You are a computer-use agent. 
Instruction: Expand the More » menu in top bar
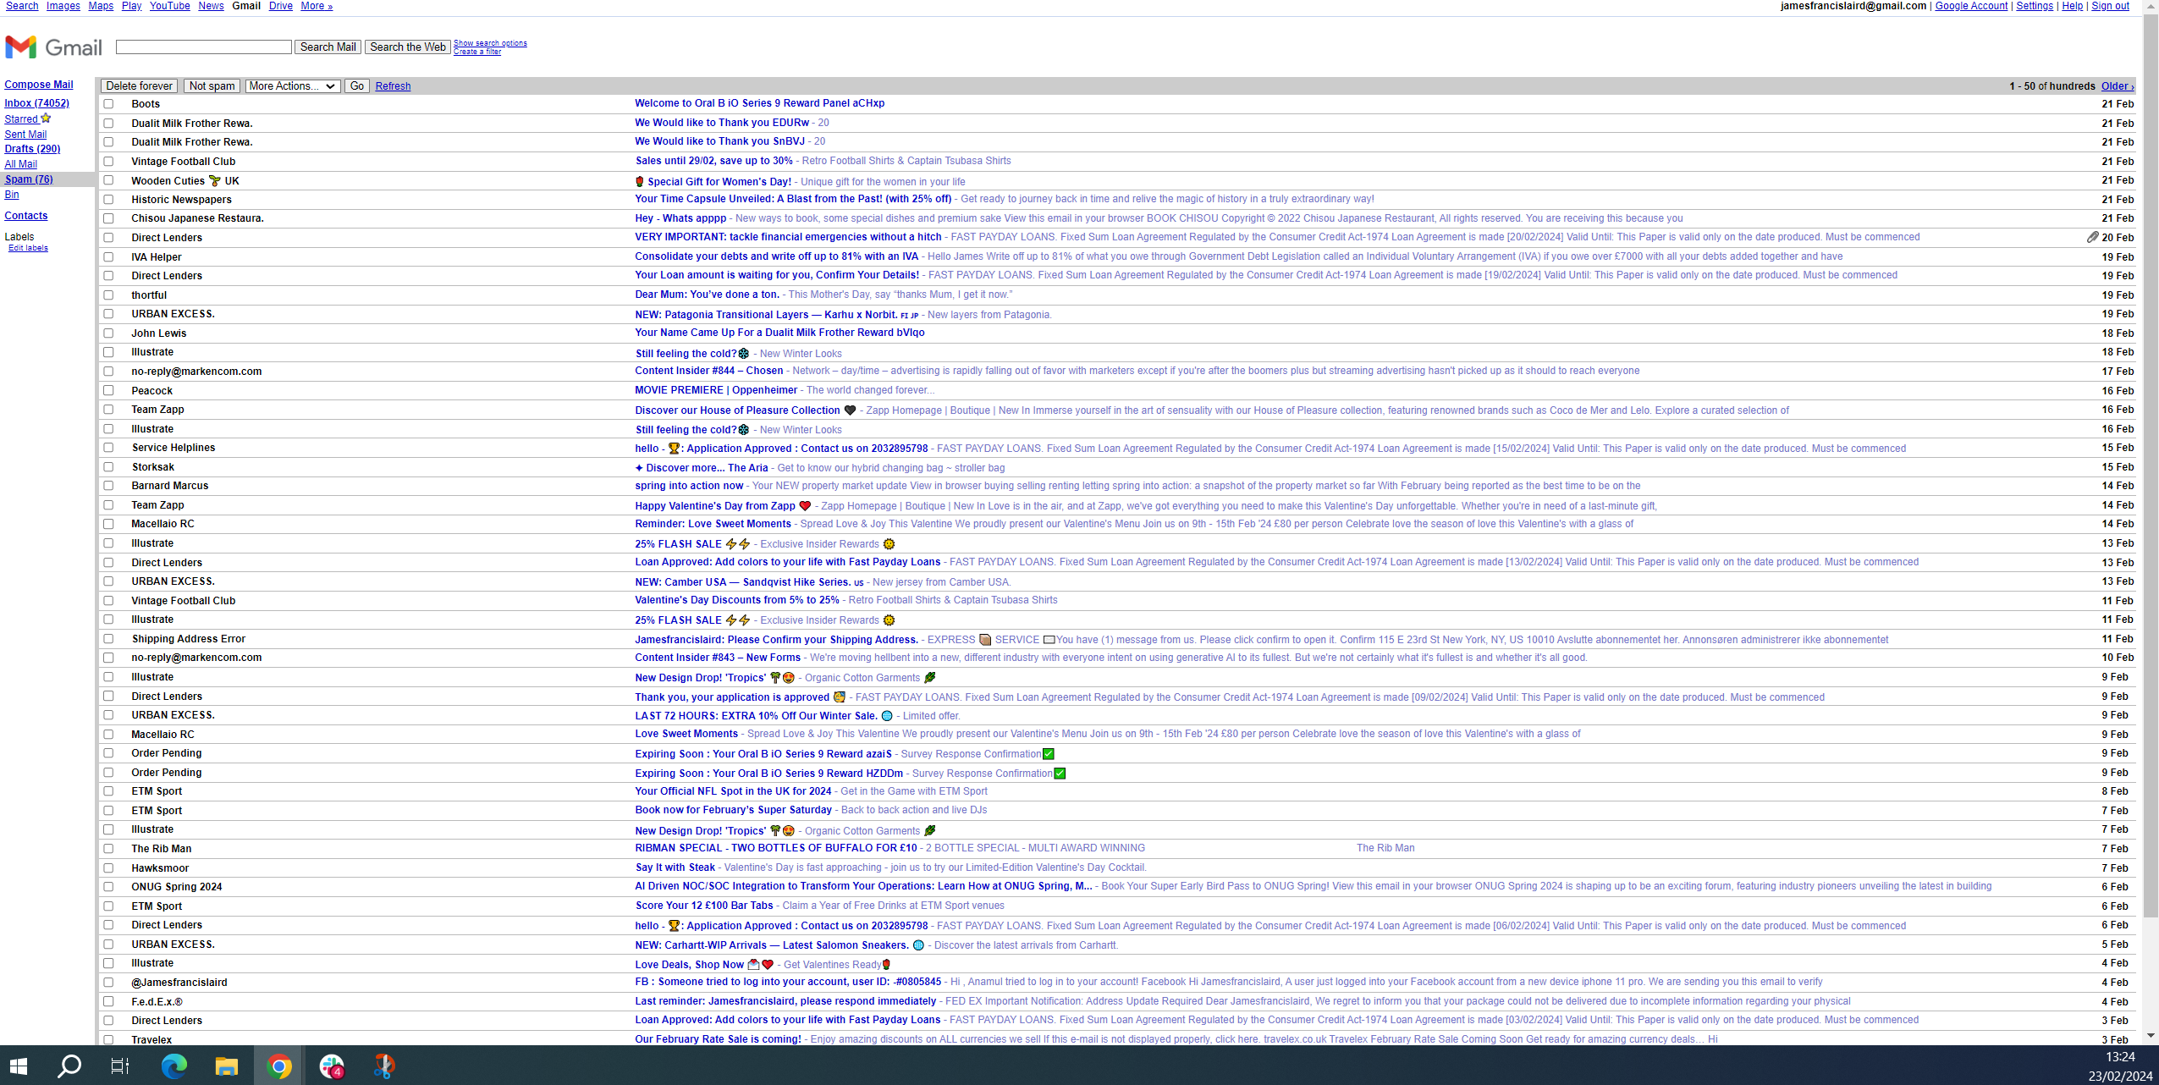click(317, 6)
